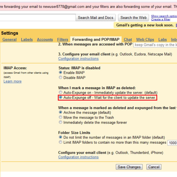Choose Auto-Expunge off option

point(60,97)
